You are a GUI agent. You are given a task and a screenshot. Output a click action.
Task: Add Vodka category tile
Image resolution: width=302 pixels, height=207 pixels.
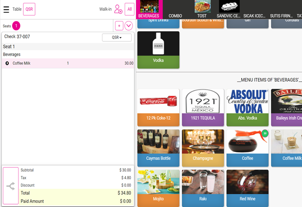tap(158, 50)
